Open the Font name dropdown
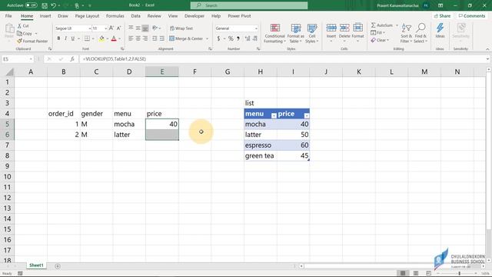This screenshot has width=492, height=277. pyautogui.click(x=90, y=28)
